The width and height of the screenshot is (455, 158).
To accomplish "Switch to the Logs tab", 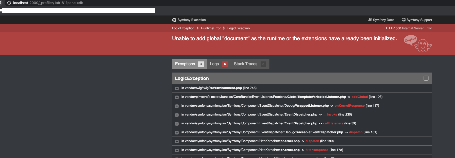I will click(x=219, y=64).
